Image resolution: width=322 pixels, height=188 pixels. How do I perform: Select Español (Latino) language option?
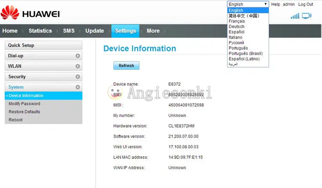point(248,59)
